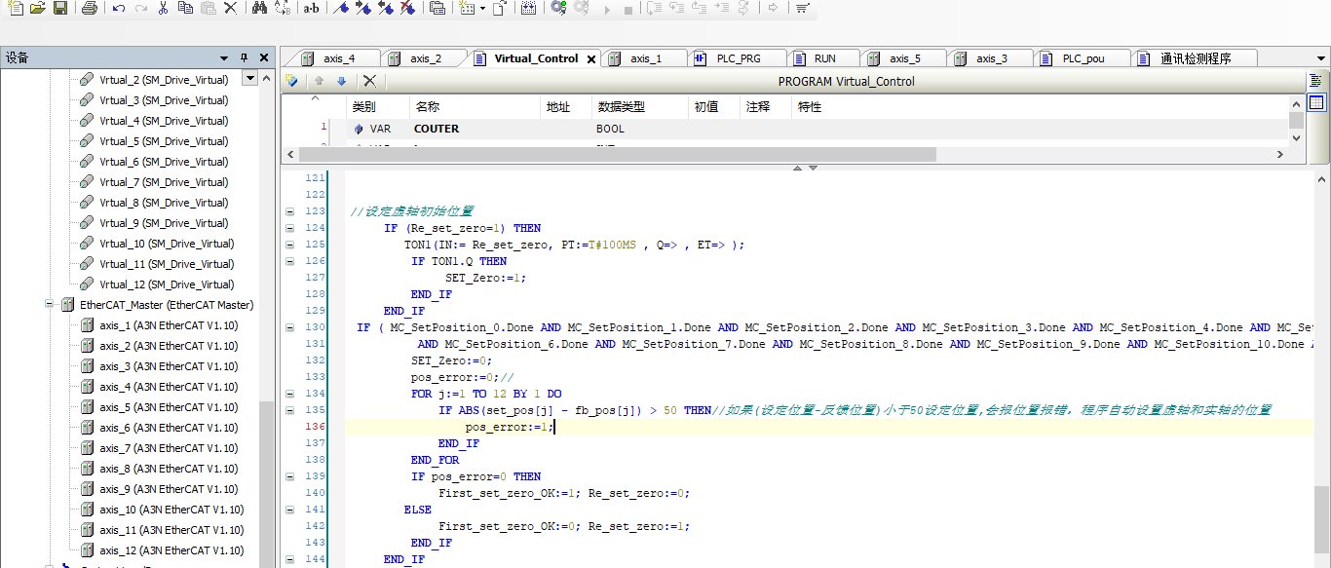Collapse code fold at line 124

tap(289, 228)
